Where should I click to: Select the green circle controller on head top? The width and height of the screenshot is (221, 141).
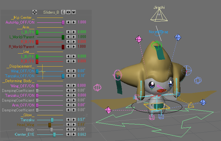(157, 45)
